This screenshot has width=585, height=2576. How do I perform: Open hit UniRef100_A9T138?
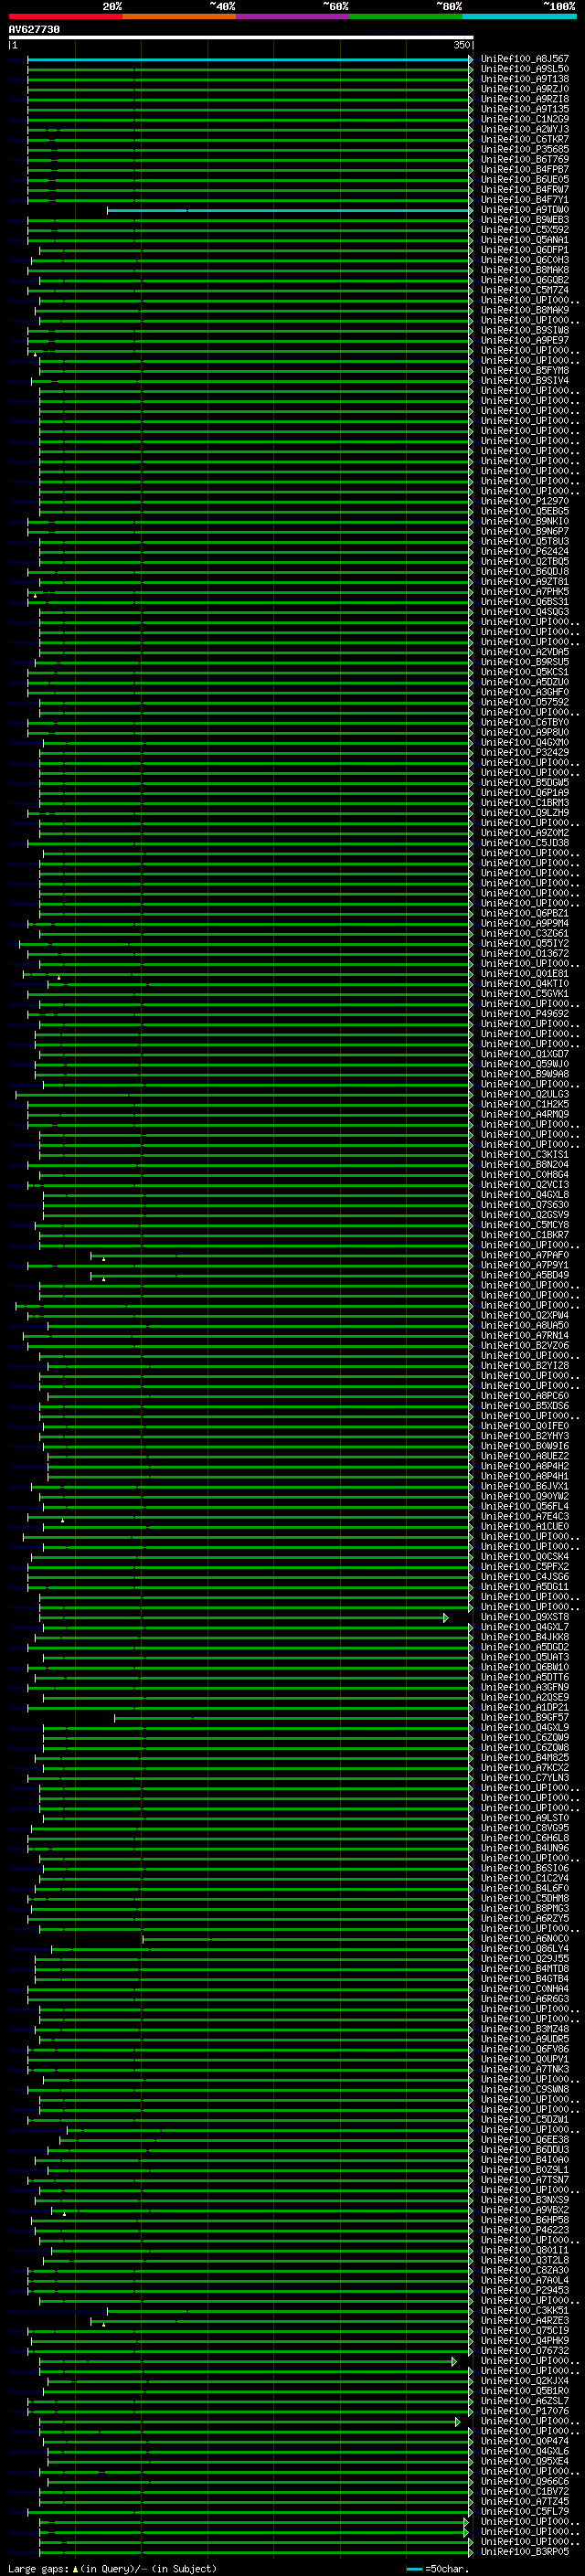coord(525,79)
